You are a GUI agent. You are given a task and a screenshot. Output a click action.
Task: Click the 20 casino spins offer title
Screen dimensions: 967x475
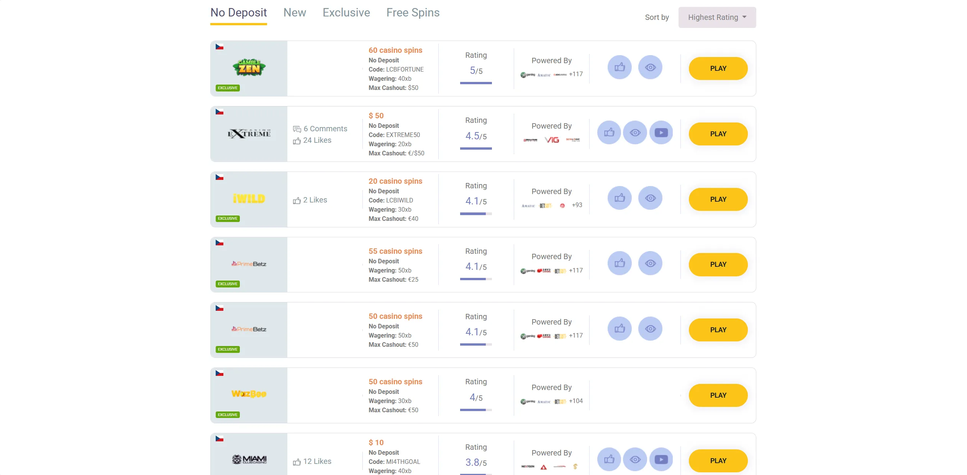tap(395, 181)
